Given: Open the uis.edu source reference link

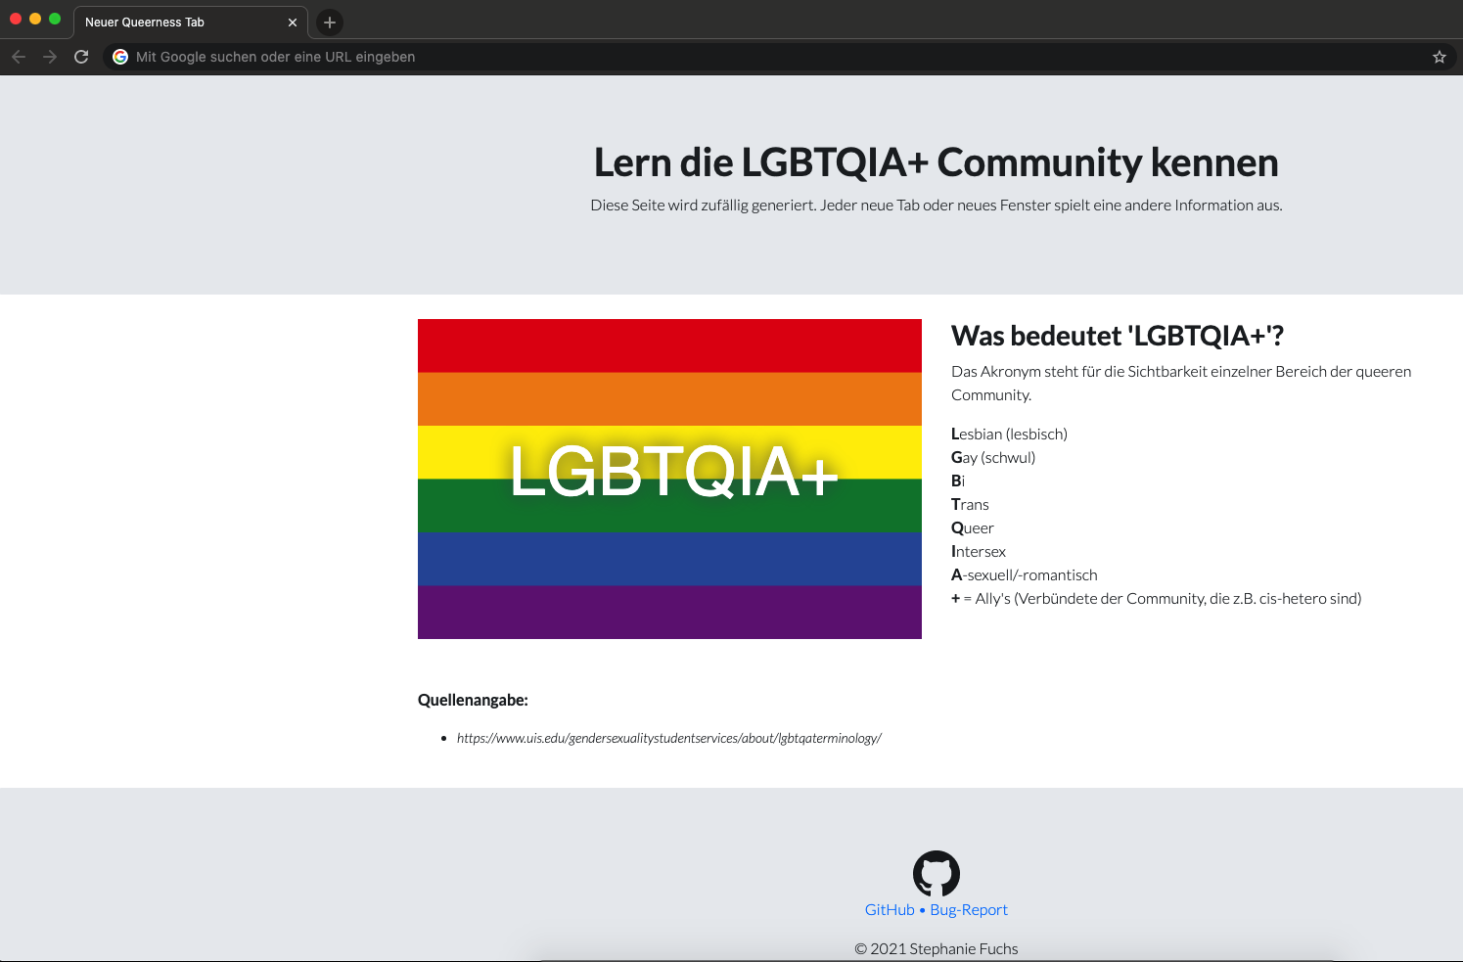Looking at the screenshot, I should pyautogui.click(x=669, y=738).
